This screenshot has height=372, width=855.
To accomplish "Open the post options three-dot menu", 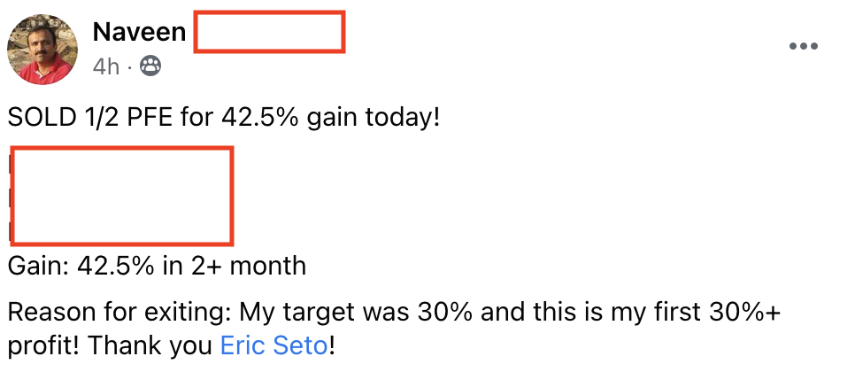I will coord(804,46).
